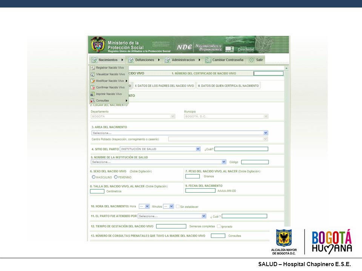362x271 pixels.
Task: Expand the Consultas submenu arrow
Action: tap(127, 100)
